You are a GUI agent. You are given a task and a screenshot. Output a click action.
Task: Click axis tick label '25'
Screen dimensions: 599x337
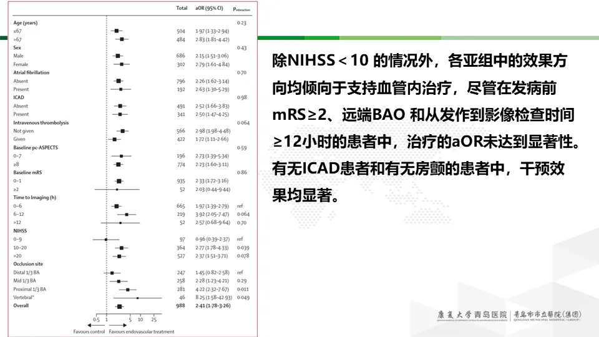(x=153, y=320)
